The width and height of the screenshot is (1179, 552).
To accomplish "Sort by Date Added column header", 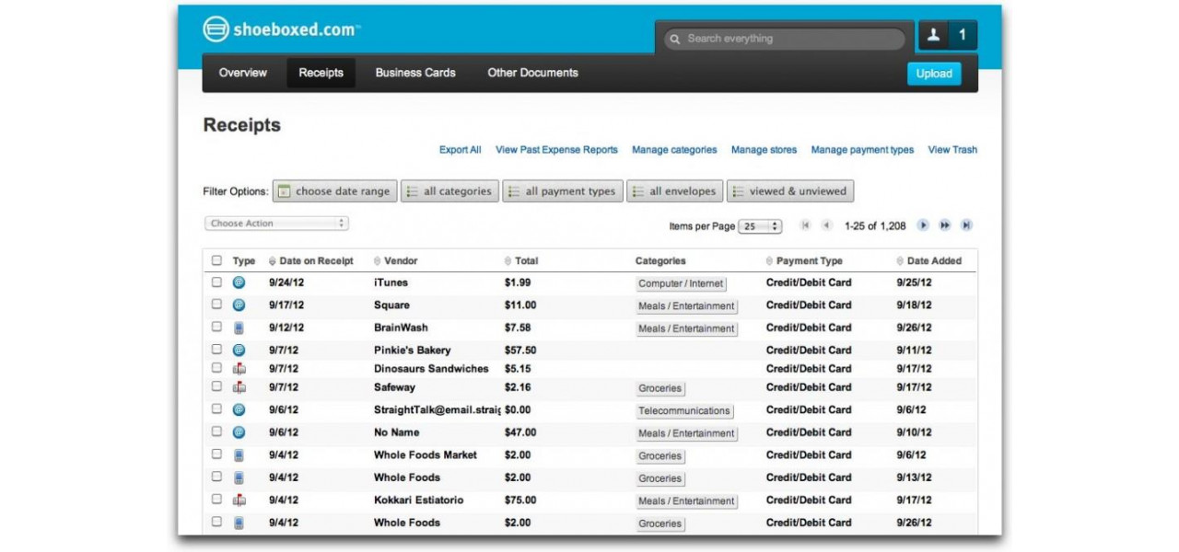I will (x=928, y=261).
